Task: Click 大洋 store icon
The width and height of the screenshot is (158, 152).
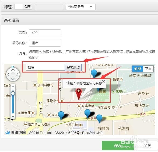Action: tap(49, 115)
